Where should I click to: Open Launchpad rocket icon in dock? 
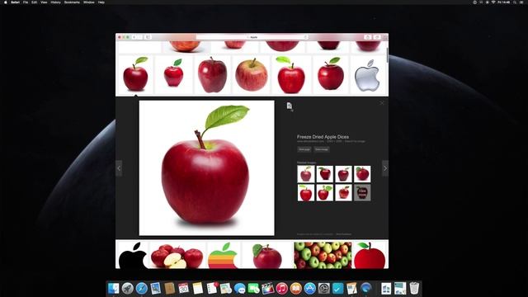(x=128, y=289)
